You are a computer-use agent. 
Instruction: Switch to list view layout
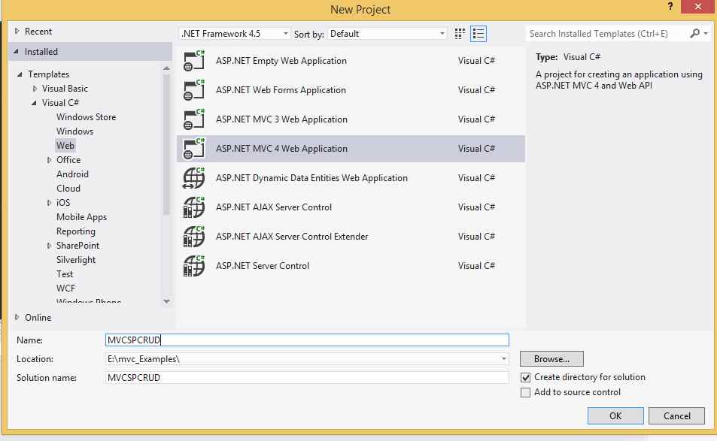[x=477, y=33]
